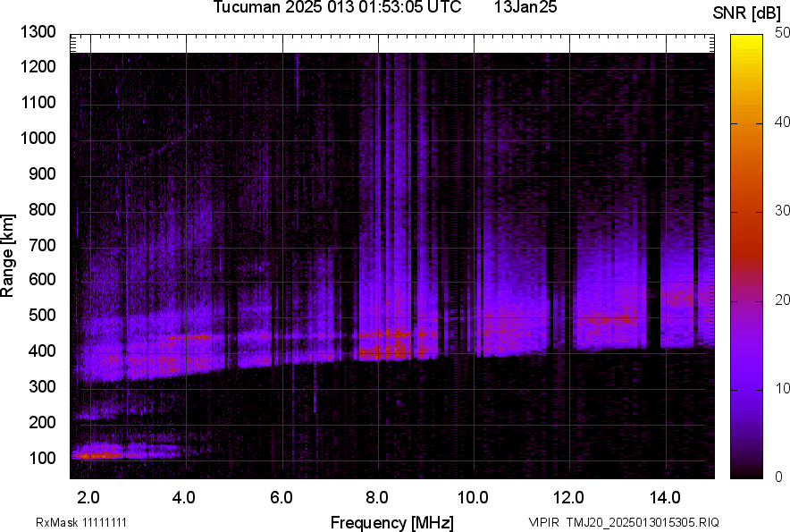790x532 pixels.
Task: Click the 8.0 frequency tick label
Action: pyautogui.click(x=377, y=495)
